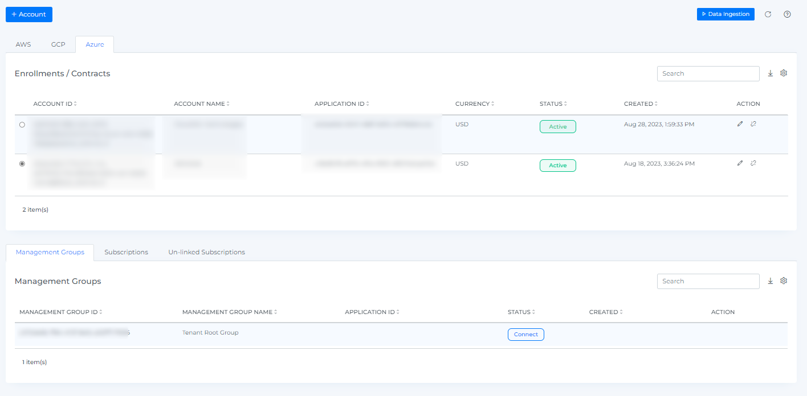Click link icon for Aug 28 enrollment

tap(753, 124)
